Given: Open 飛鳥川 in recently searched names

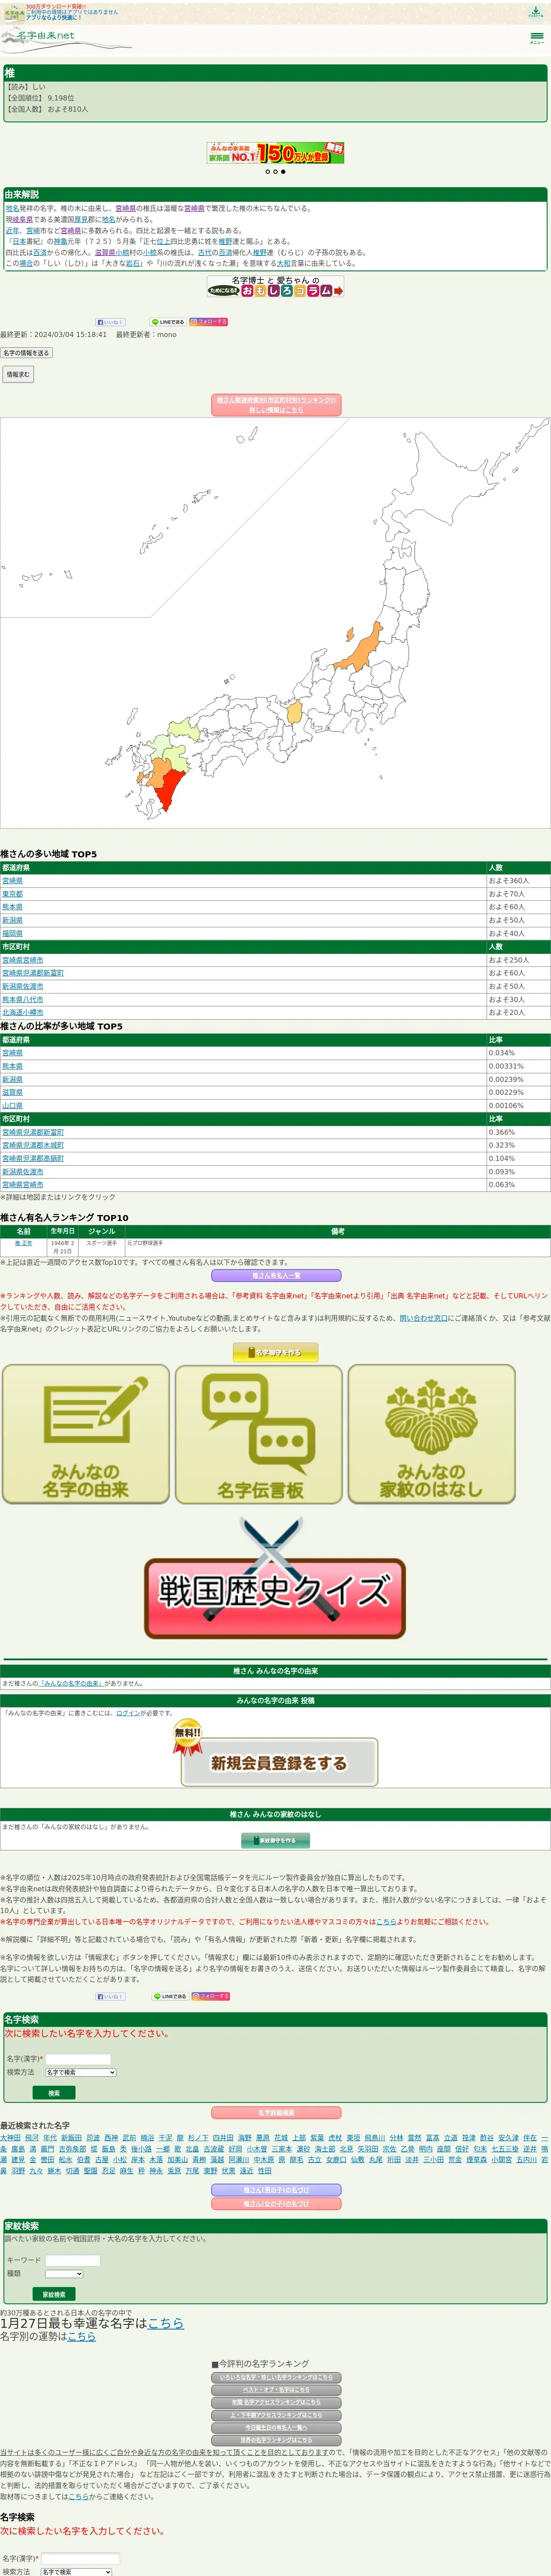Looking at the screenshot, I should (374, 2138).
